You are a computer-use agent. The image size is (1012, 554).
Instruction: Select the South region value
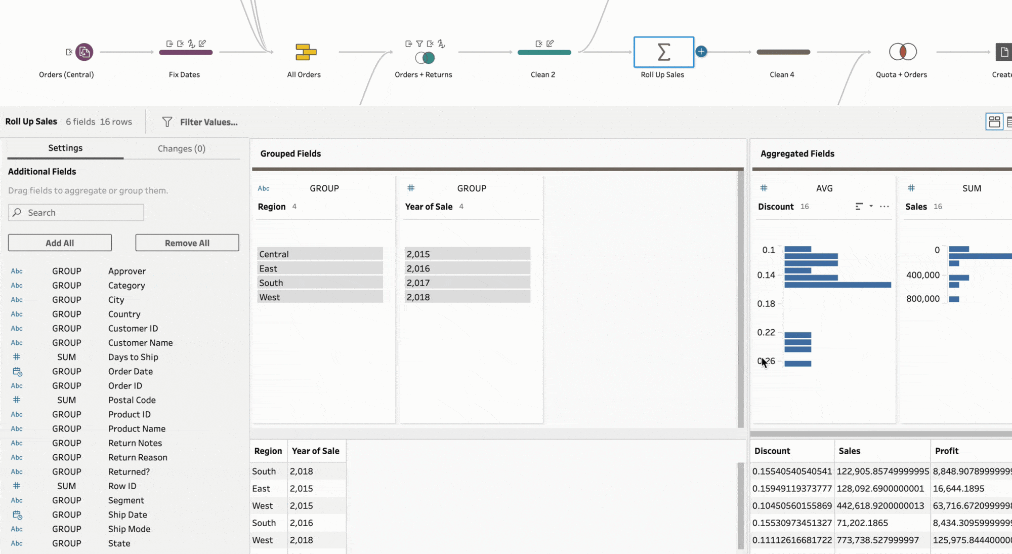point(320,283)
